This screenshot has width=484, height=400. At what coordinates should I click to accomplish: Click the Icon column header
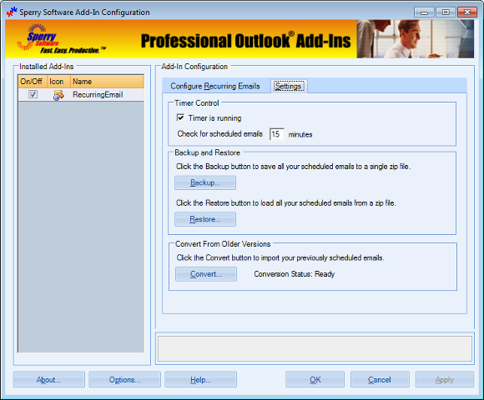(58, 82)
